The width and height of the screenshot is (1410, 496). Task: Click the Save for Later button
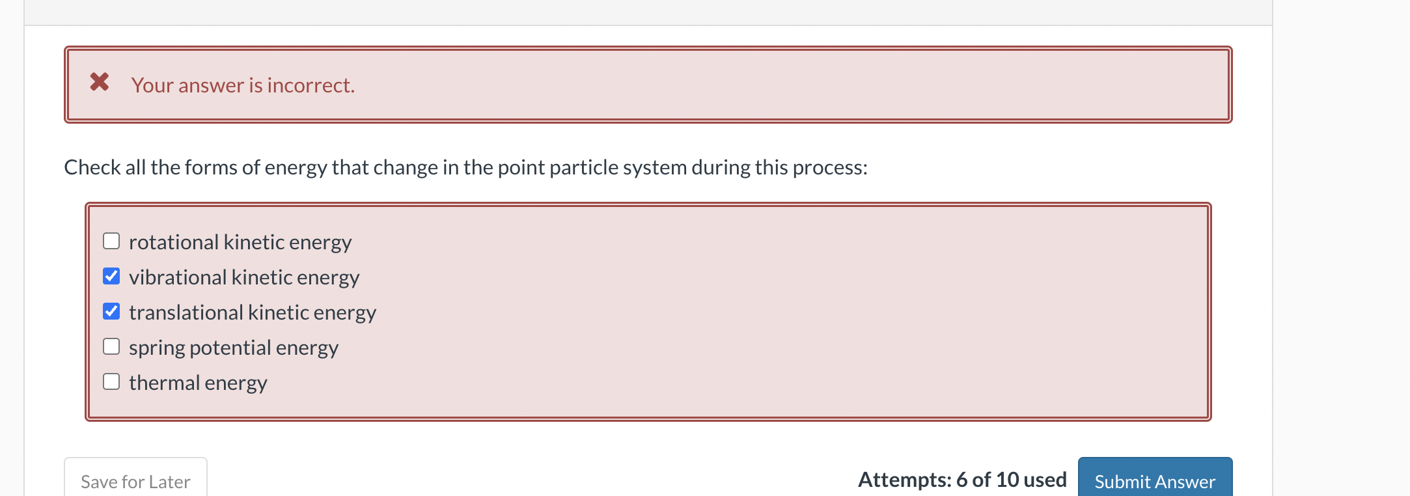pyautogui.click(x=135, y=481)
